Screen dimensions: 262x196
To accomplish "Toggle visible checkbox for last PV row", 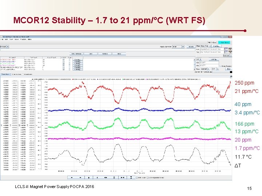I will coord(63,69).
